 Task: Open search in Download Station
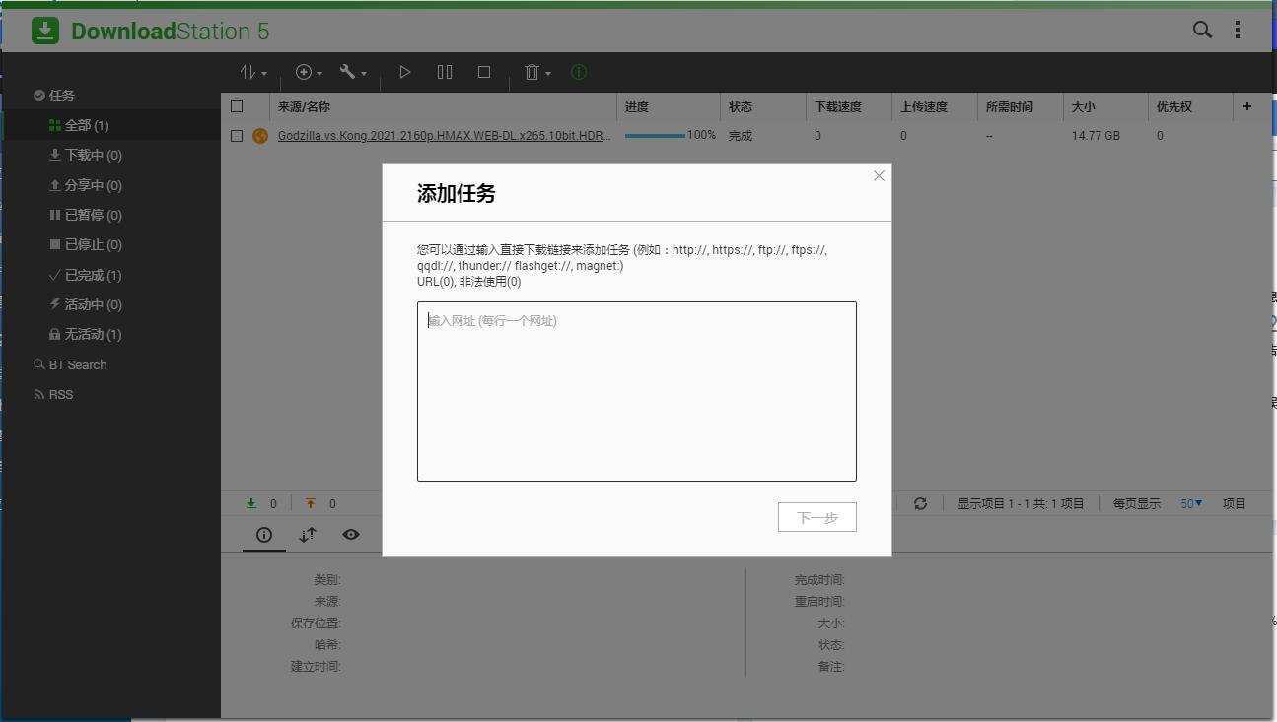coord(1201,30)
